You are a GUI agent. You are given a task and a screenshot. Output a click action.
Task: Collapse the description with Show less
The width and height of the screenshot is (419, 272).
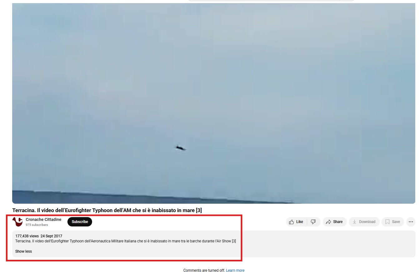[x=23, y=251]
